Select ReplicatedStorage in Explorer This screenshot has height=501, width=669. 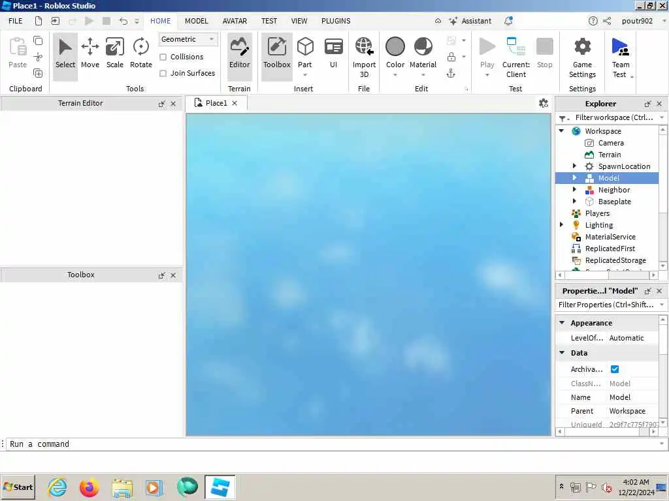(x=615, y=260)
